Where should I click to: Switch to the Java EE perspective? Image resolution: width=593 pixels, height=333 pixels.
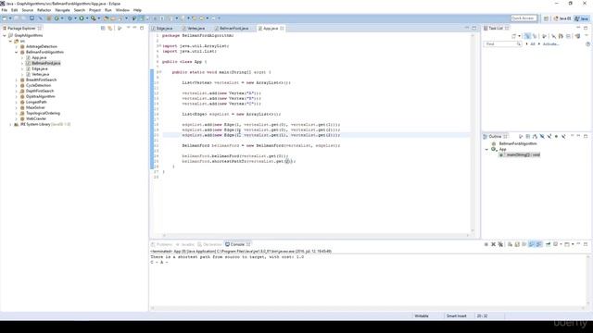tap(562, 18)
